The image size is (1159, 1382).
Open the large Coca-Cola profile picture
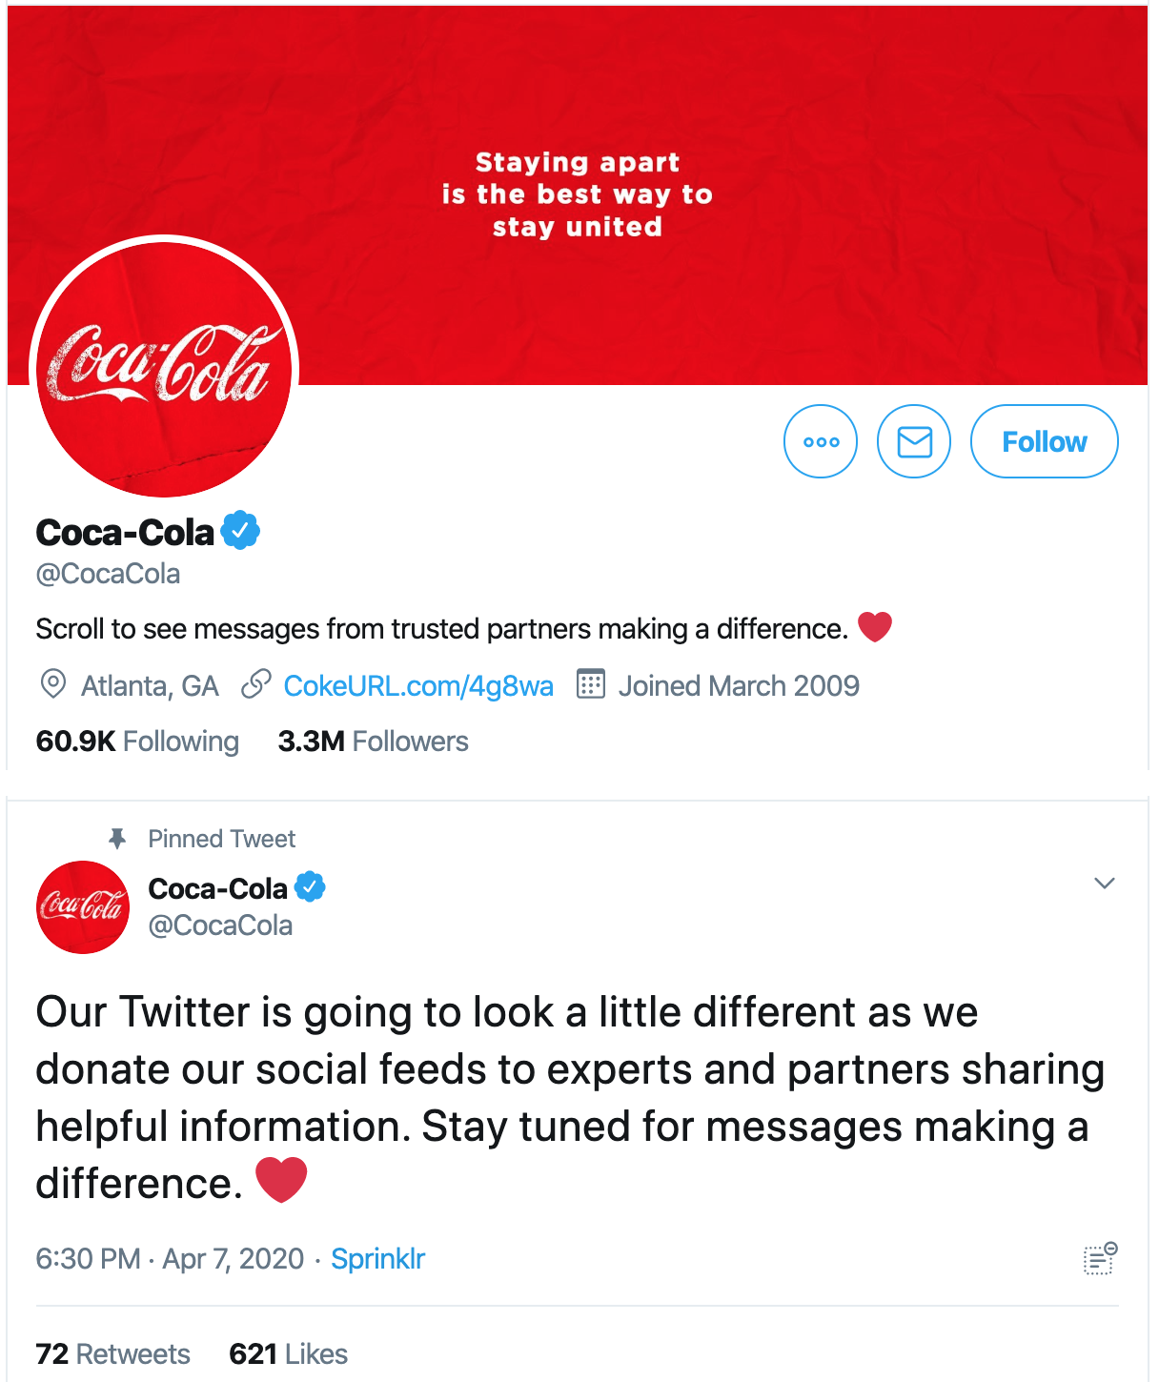coord(164,368)
